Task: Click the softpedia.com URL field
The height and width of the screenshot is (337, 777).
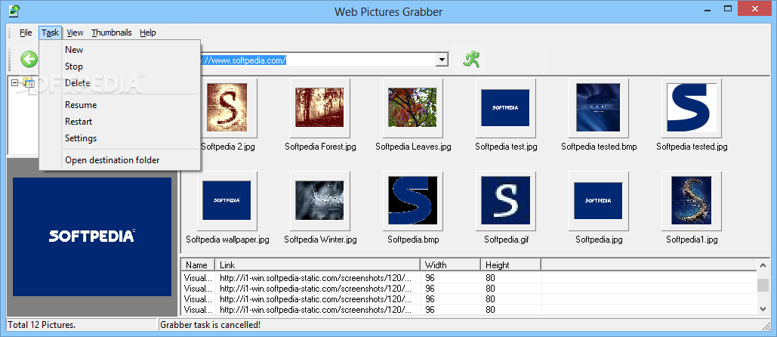Action: (317, 60)
